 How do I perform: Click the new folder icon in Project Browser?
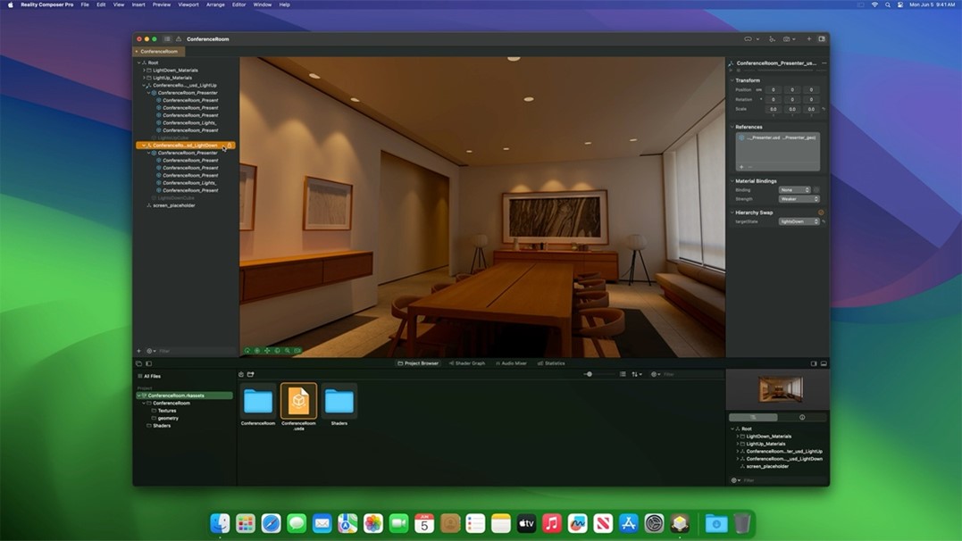(251, 375)
